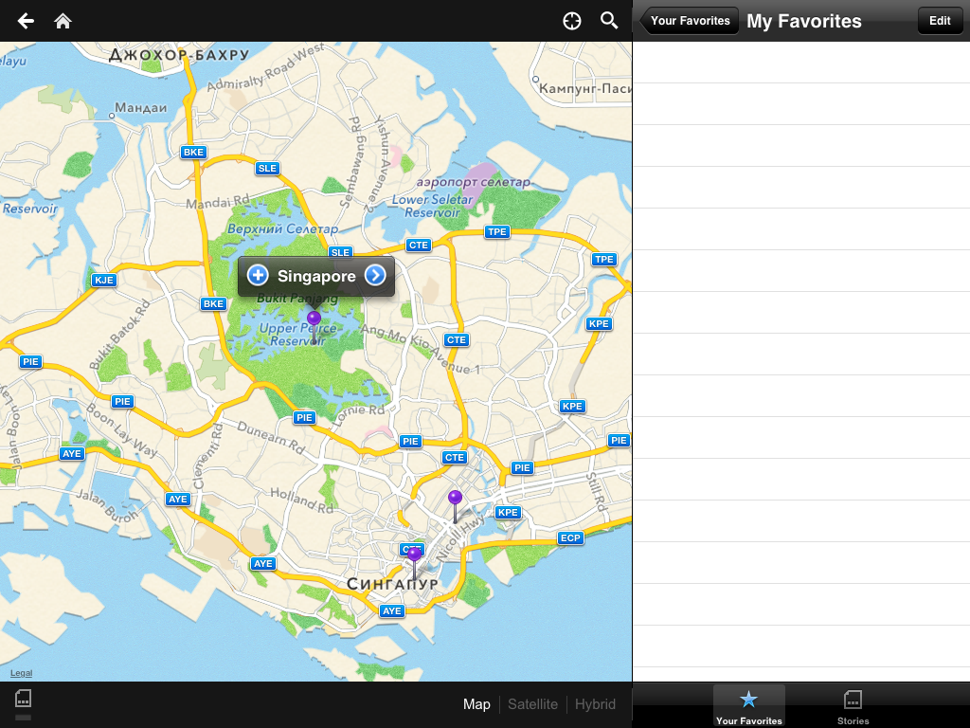
Task: Switch map view to Hybrid
Action: pos(595,704)
